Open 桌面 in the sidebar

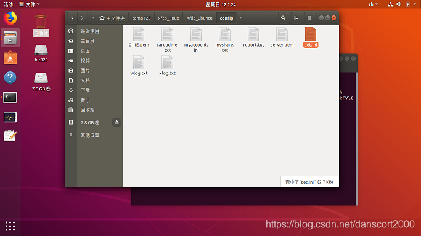pyautogui.click(x=94, y=51)
